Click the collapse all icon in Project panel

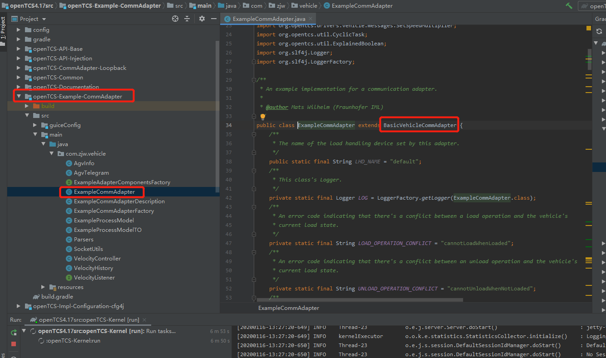(x=187, y=19)
